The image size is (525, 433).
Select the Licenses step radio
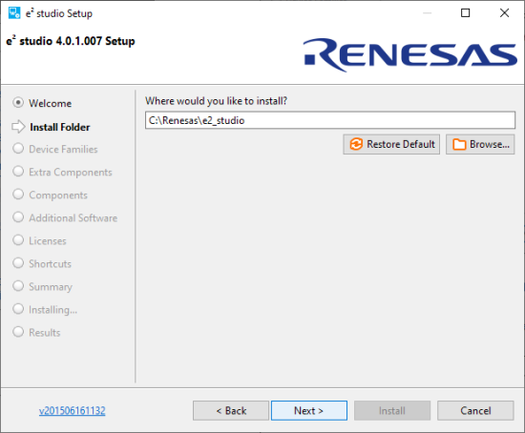[x=18, y=240]
